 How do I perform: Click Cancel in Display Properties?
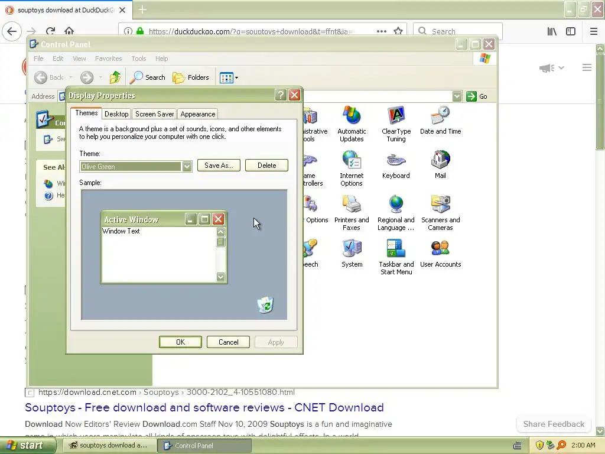click(x=228, y=342)
